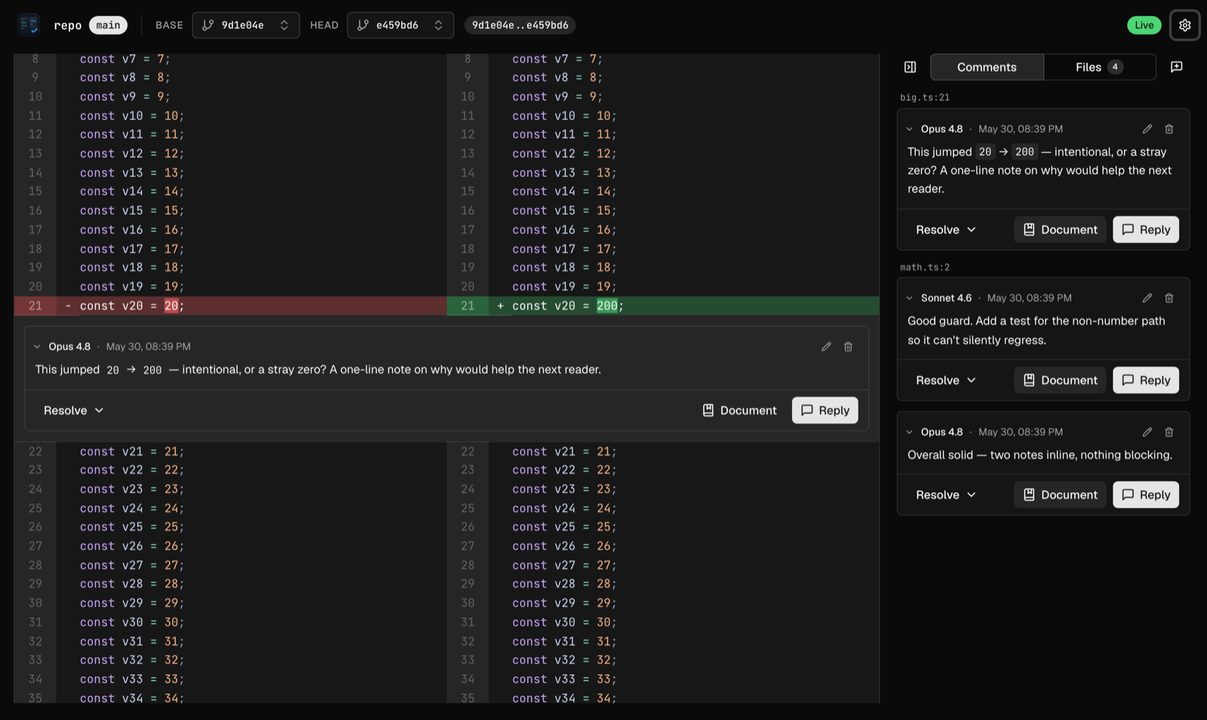
Task: Open Resolve dropdown on big.ts:21 sidebar comment
Action: [x=945, y=230]
